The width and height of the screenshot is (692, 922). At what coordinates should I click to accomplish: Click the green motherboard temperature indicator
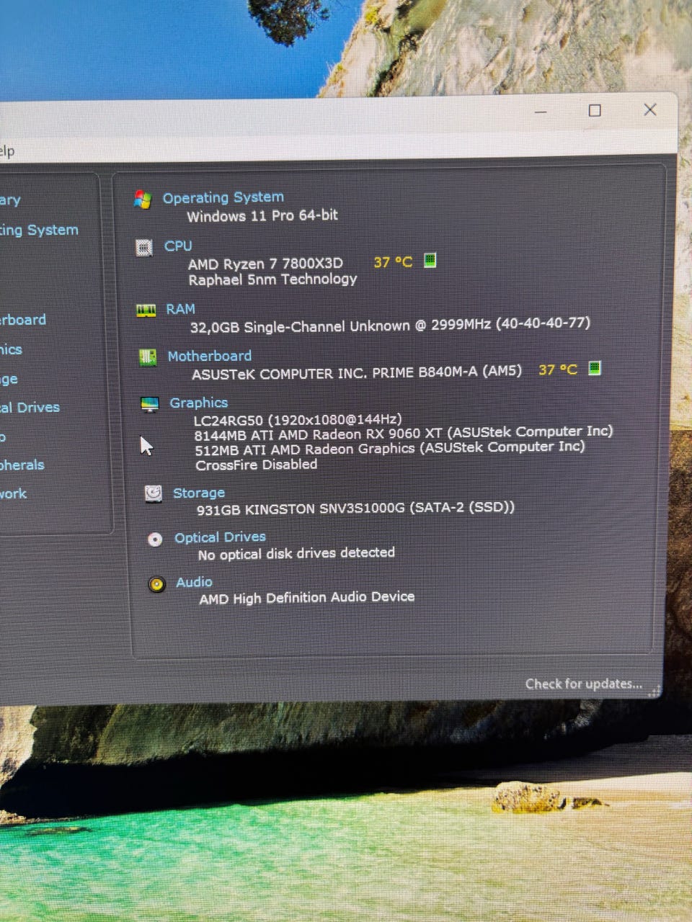click(594, 368)
